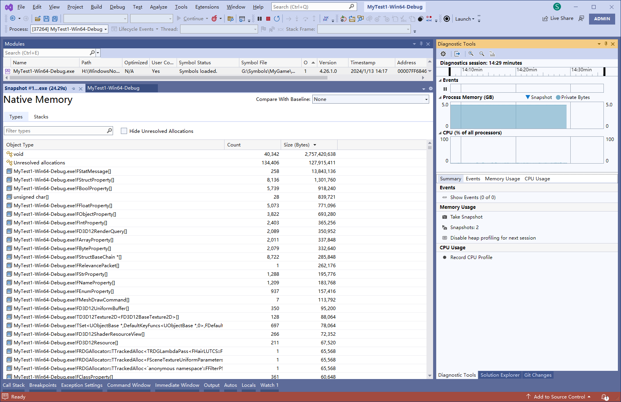Click the filter types search magnifier icon

pyautogui.click(x=109, y=131)
